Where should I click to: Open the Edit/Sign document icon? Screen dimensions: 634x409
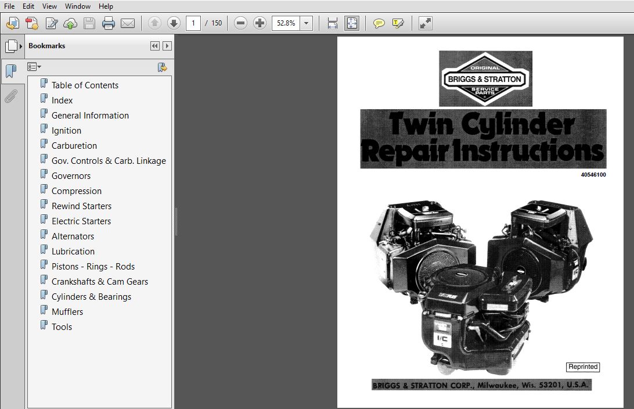(x=51, y=23)
